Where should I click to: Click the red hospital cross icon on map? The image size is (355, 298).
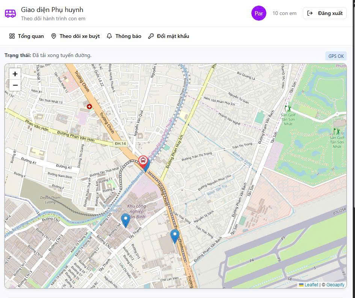tap(89, 107)
